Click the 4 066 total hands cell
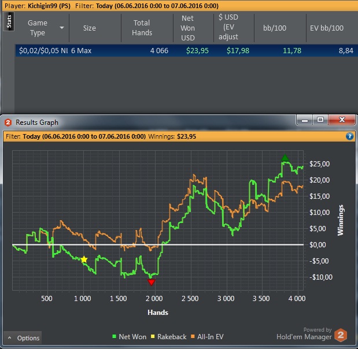Viewport: 358px width, 349px height. (x=159, y=50)
